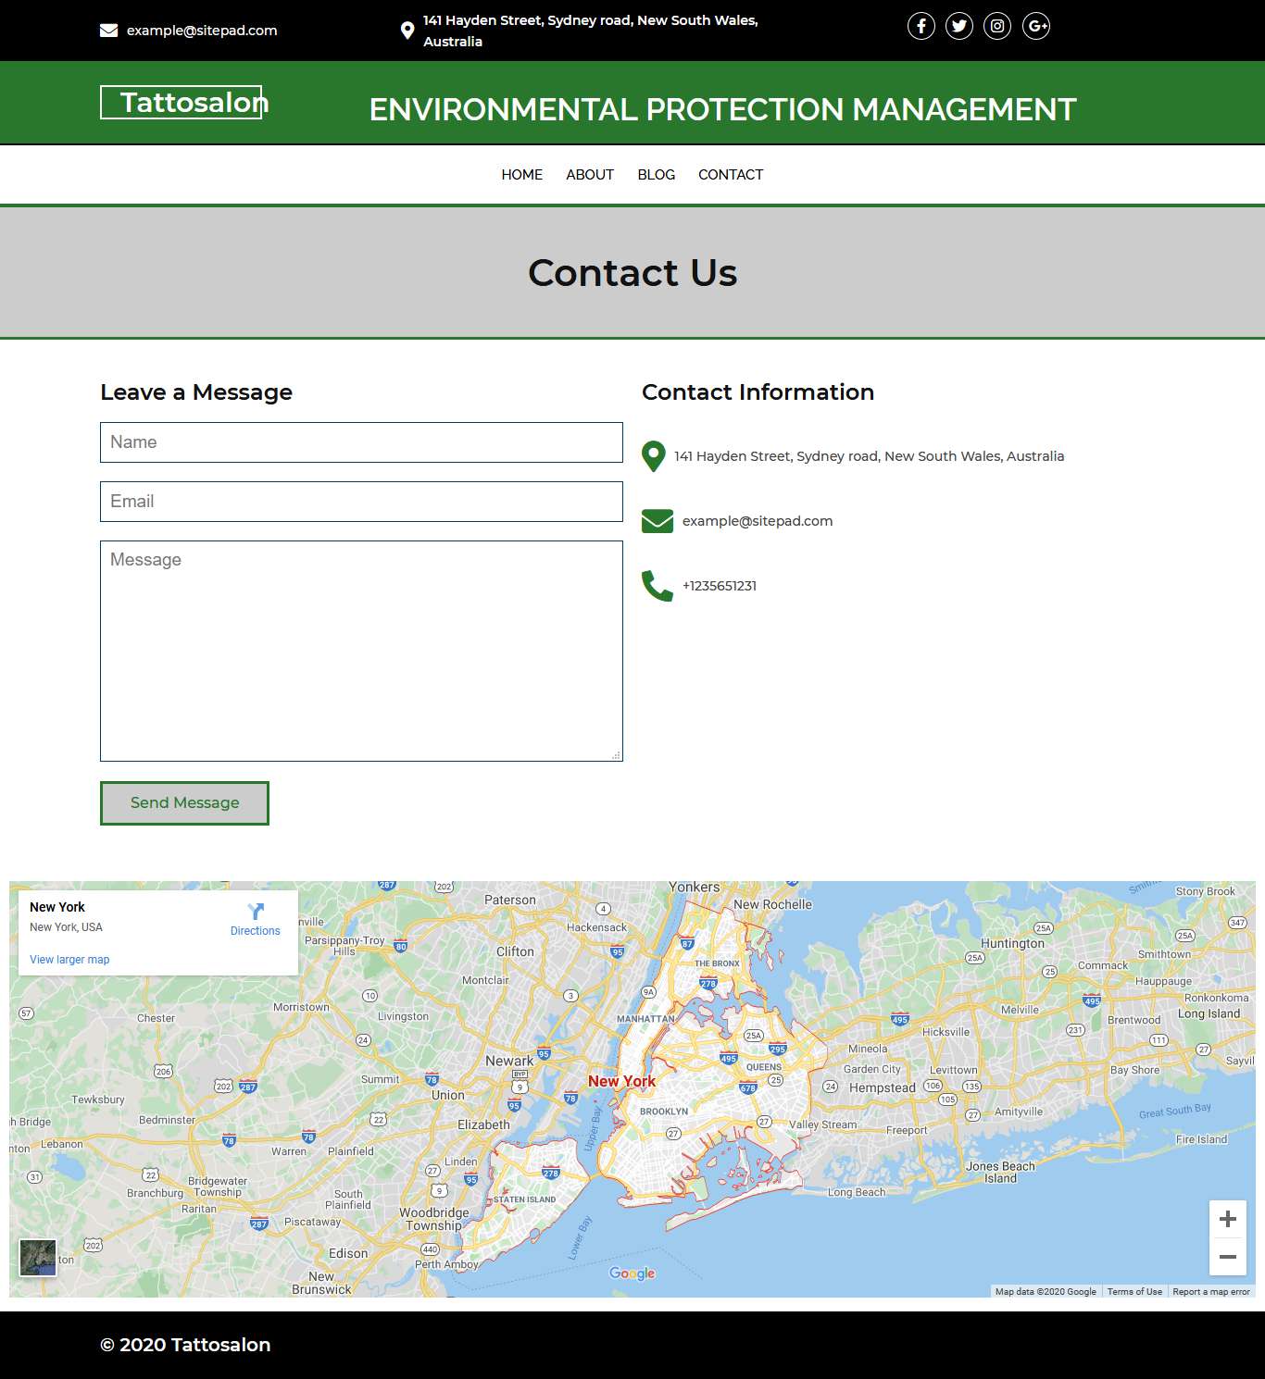Open the Terms of Use map link

pos(1134,1292)
